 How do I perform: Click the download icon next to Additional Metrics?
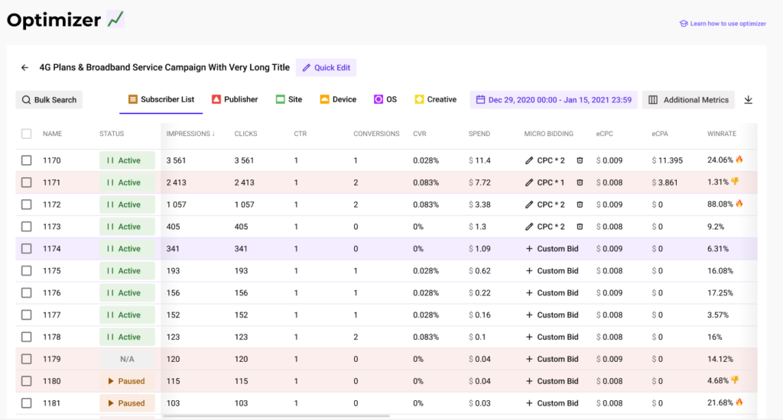(x=749, y=100)
